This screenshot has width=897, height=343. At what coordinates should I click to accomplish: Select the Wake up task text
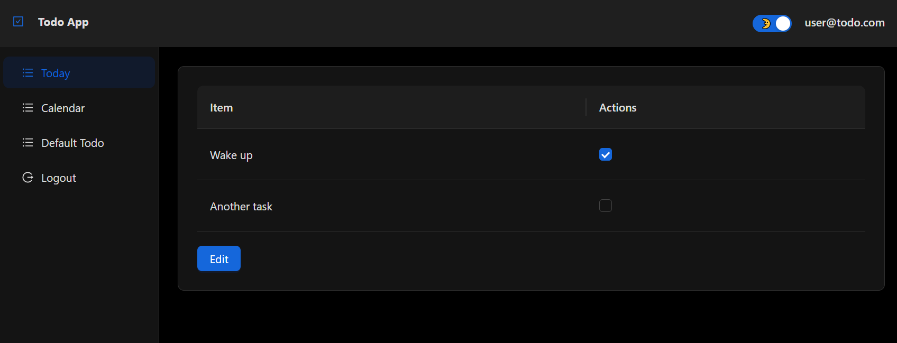coord(231,155)
